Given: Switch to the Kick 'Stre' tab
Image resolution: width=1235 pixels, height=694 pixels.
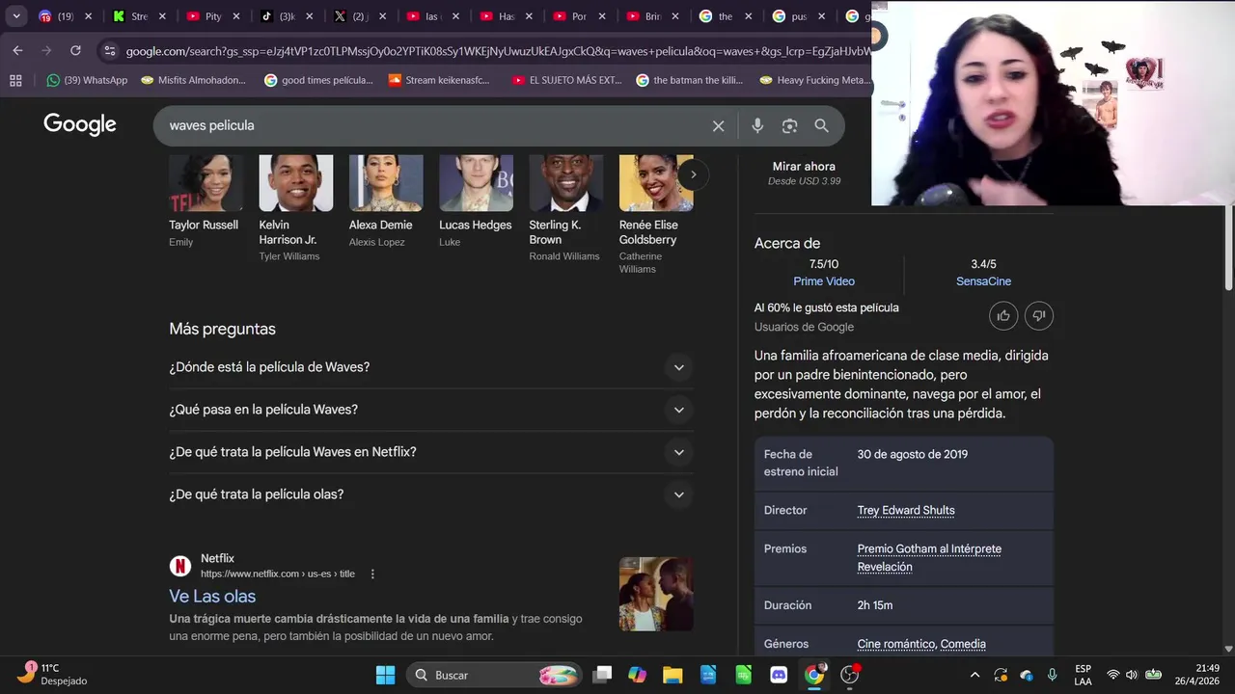Looking at the screenshot, I should 139,16.
